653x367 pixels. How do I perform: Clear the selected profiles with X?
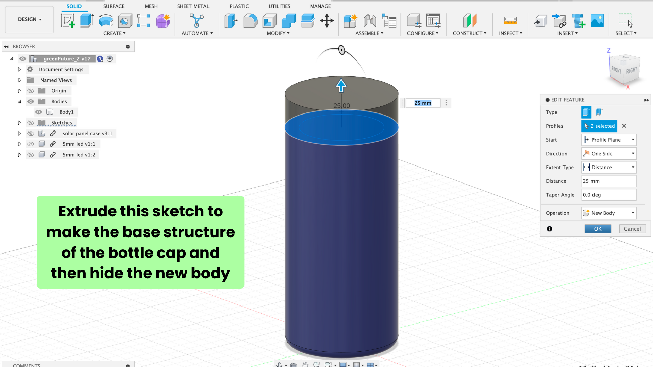click(x=624, y=126)
